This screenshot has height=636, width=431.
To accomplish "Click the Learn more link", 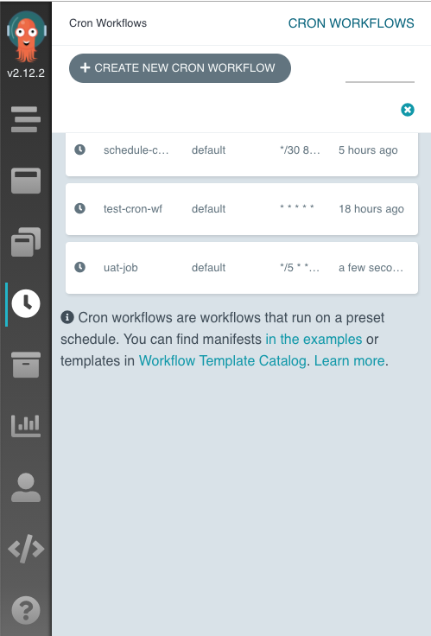I will click(x=350, y=360).
